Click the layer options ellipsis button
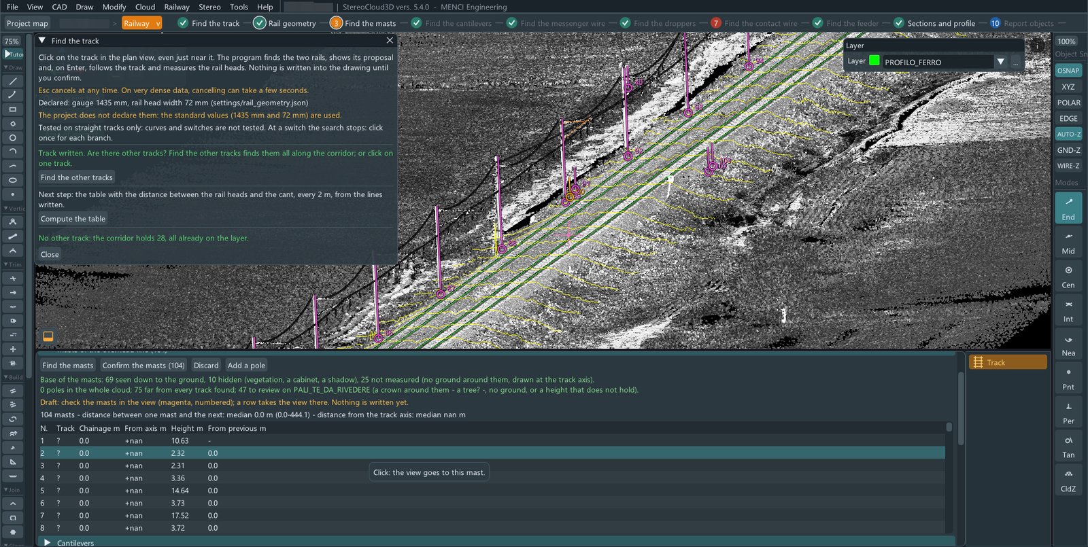1088x547 pixels. (x=1015, y=62)
